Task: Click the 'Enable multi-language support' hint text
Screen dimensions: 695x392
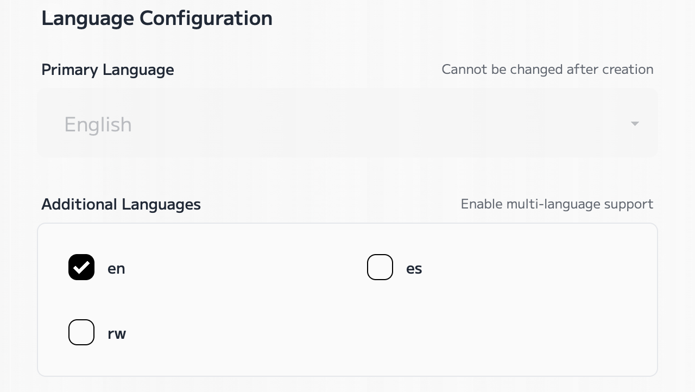Action: 557,204
